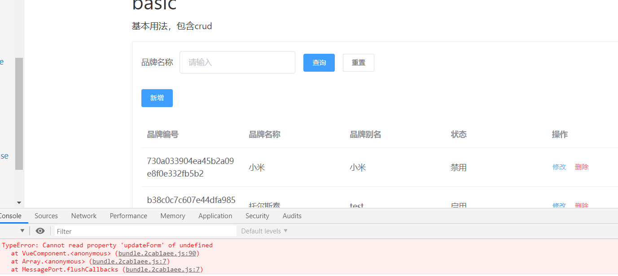Switch to the Sources tab
Image resolution: width=618 pixels, height=276 pixels.
pos(46,216)
